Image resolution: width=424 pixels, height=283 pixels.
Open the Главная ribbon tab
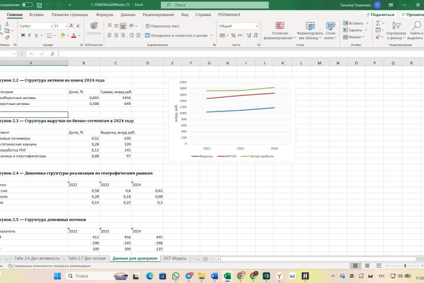coord(15,15)
